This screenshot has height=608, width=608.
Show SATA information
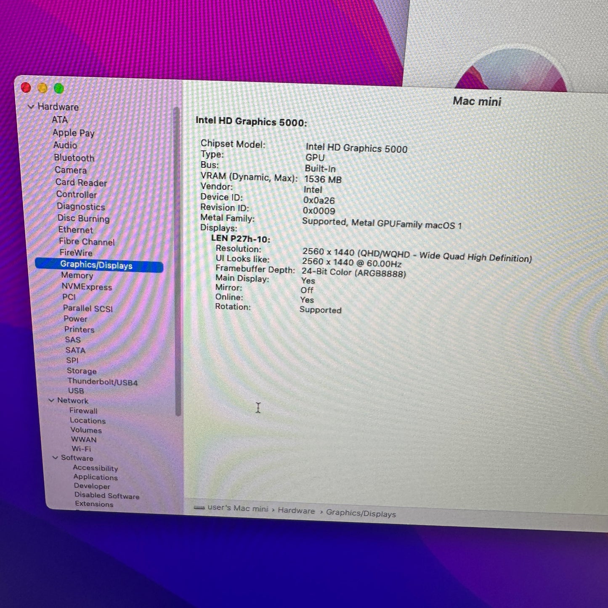75,350
